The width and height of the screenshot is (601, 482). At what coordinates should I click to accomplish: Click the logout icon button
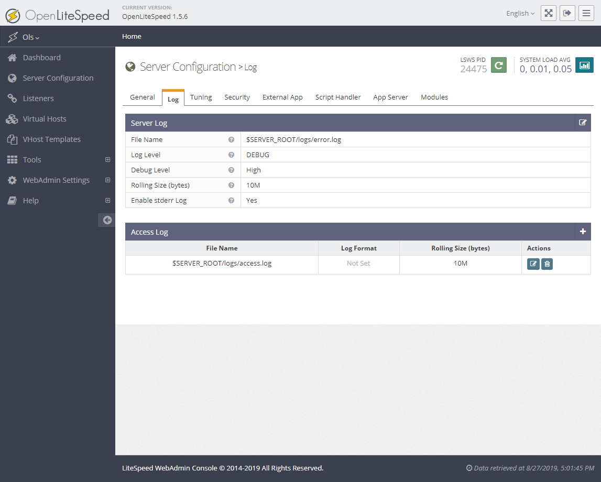(x=567, y=13)
